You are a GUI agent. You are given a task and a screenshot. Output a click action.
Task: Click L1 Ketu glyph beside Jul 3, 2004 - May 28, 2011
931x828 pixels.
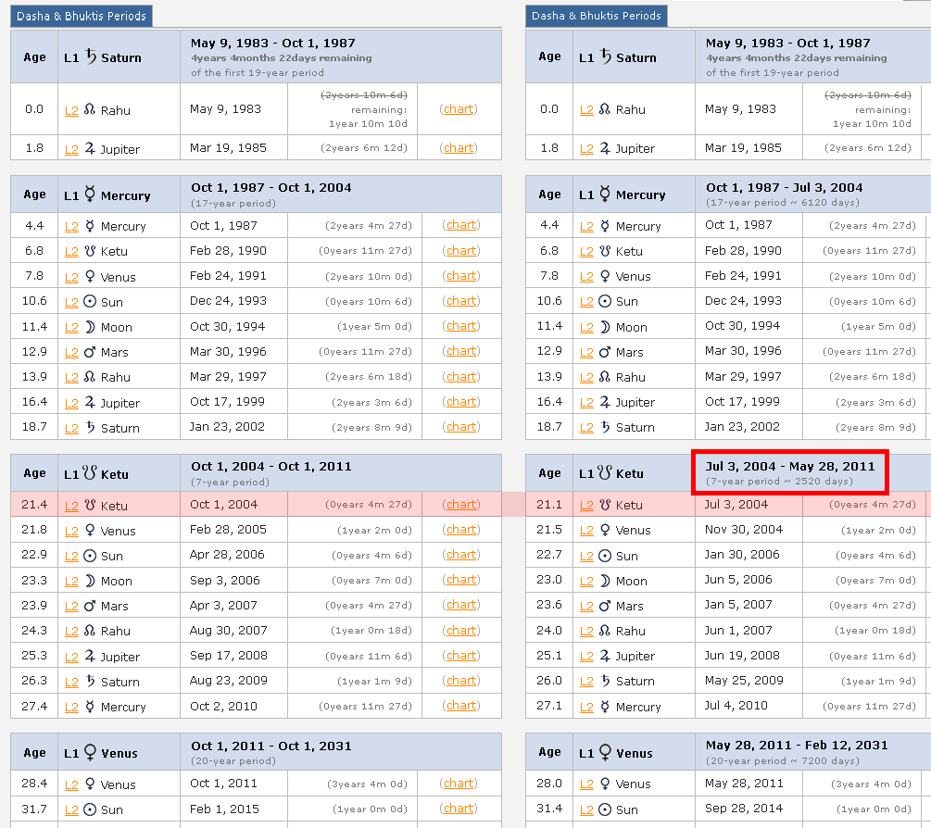pos(604,472)
